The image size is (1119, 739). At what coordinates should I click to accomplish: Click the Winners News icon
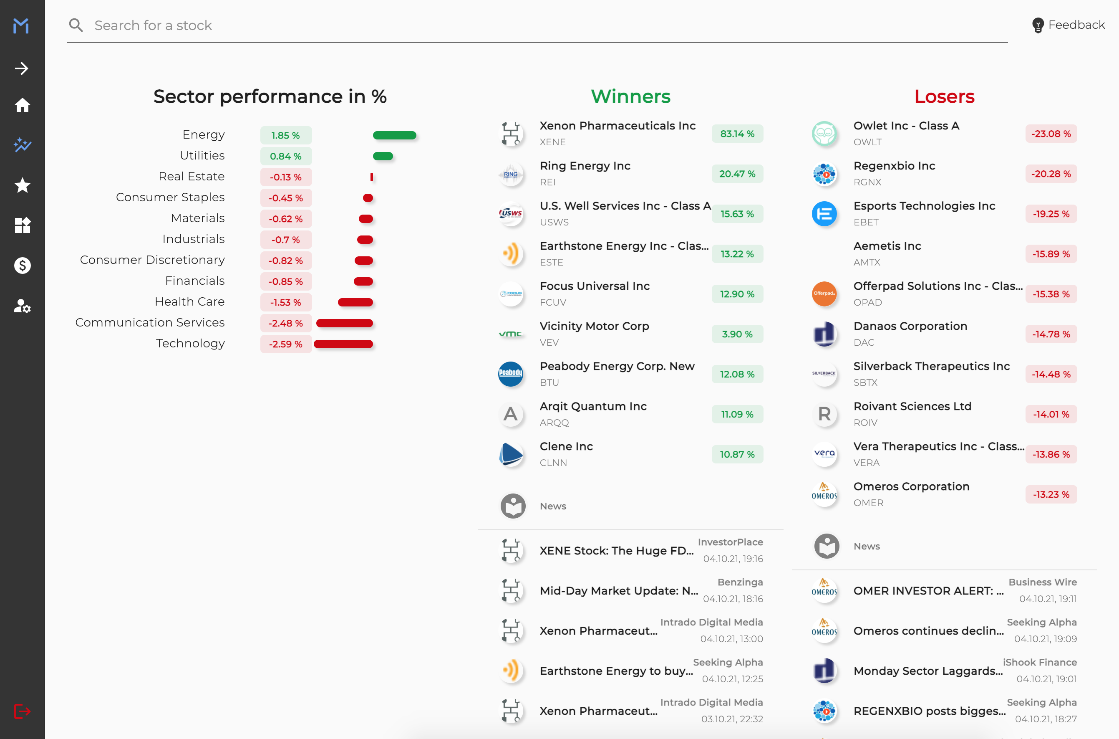513,506
